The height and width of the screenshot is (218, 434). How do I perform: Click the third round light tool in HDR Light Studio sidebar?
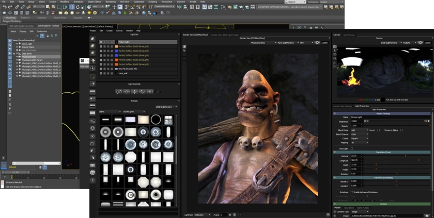(92, 53)
